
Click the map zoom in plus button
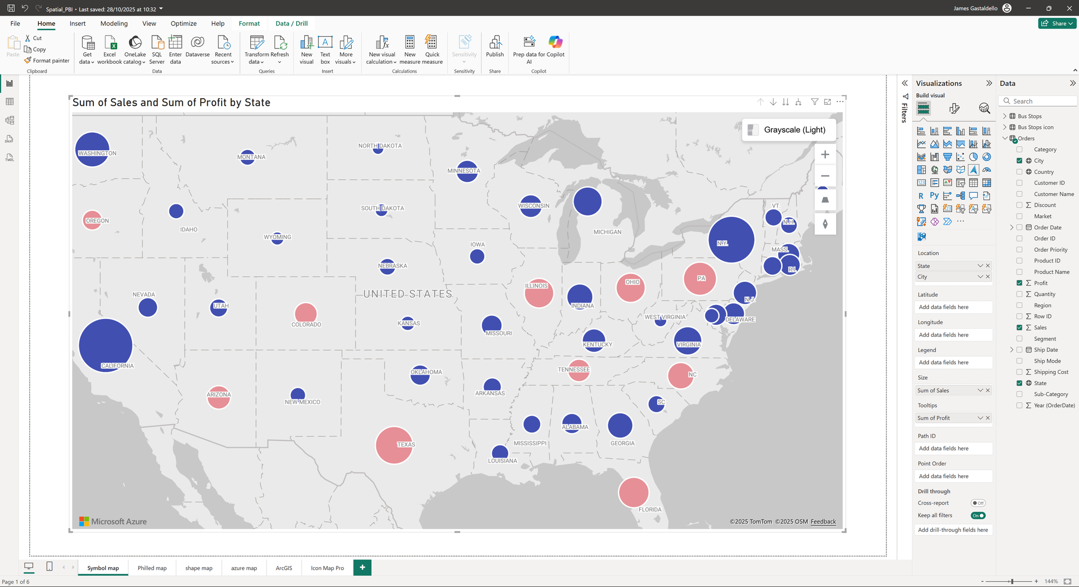point(825,155)
